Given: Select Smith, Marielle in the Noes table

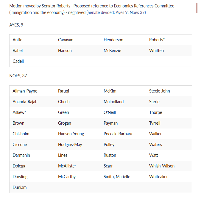Looking at the screenshot, I should (x=117, y=177).
